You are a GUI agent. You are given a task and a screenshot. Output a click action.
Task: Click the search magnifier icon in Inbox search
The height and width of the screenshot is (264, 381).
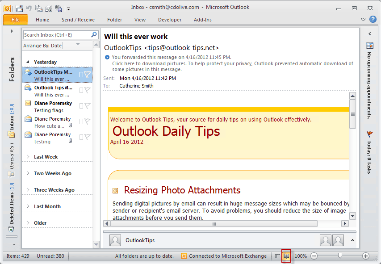(x=94, y=35)
